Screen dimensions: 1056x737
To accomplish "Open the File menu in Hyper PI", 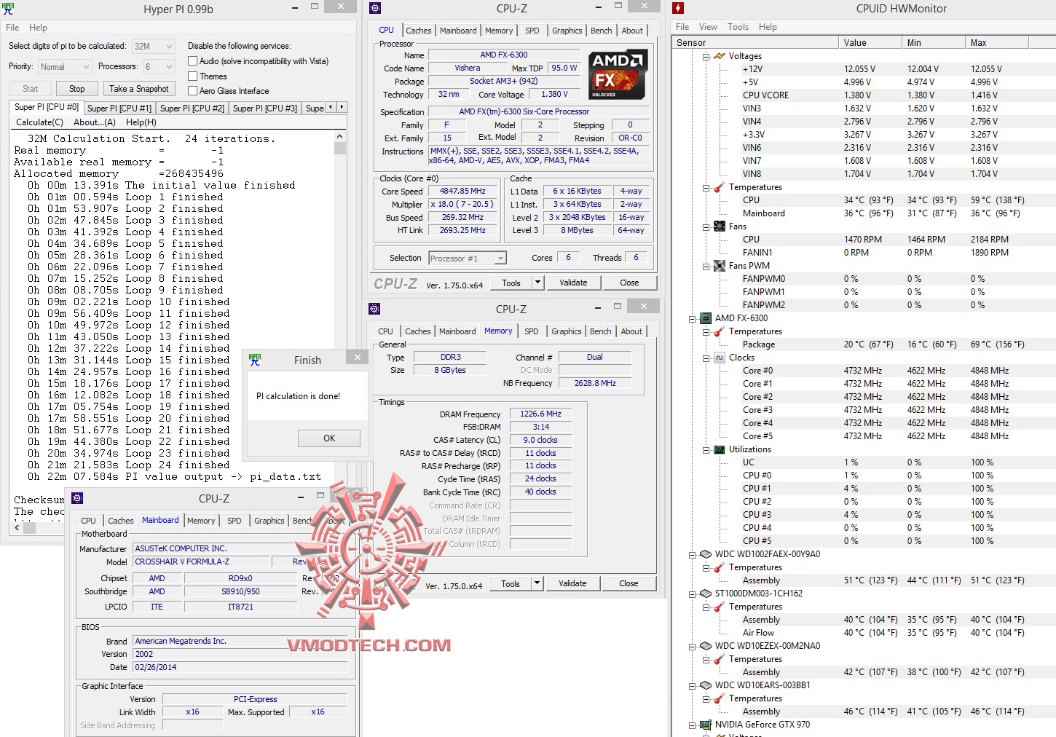I will coord(12,28).
